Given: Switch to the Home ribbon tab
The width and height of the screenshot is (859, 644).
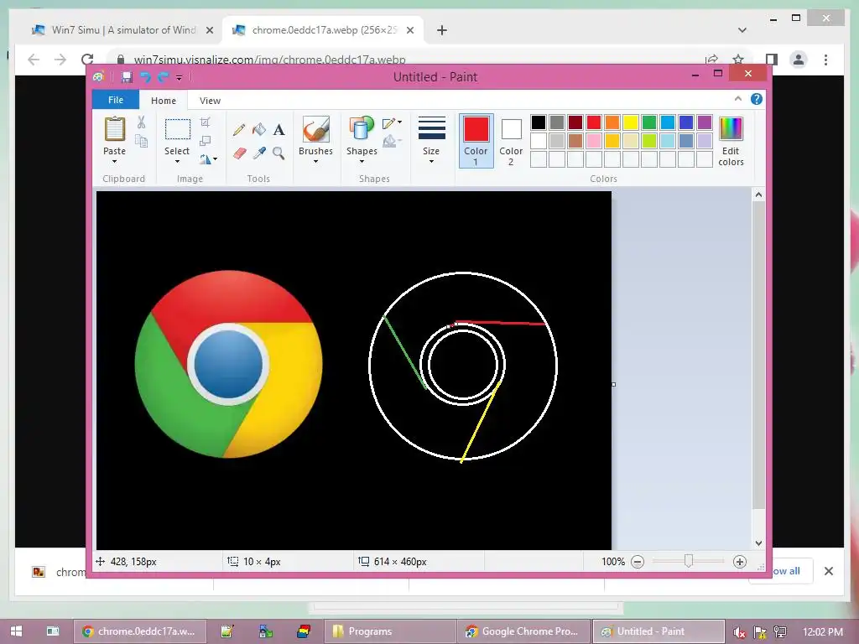Looking at the screenshot, I should [164, 101].
